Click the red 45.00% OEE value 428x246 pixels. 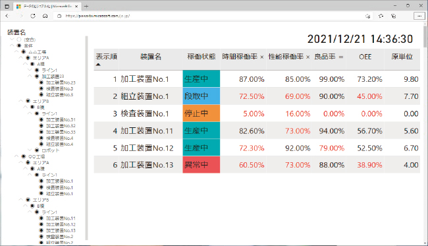369,96
